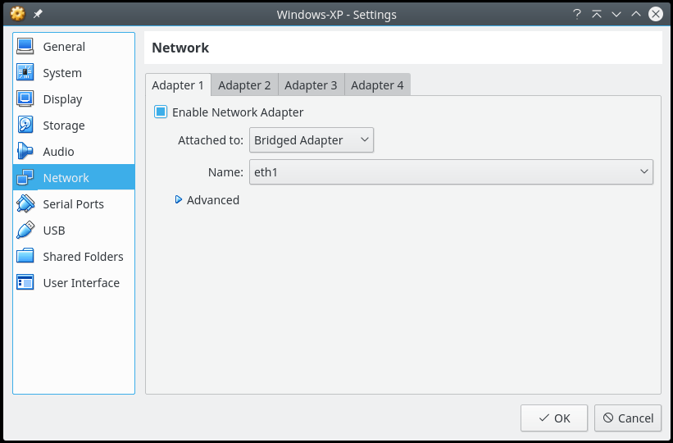Switch to the Adapter 2 tab
Screen dimensions: 673x443
click(244, 85)
